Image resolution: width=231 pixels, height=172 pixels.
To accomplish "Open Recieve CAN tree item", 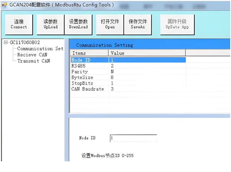I will click(x=32, y=55).
